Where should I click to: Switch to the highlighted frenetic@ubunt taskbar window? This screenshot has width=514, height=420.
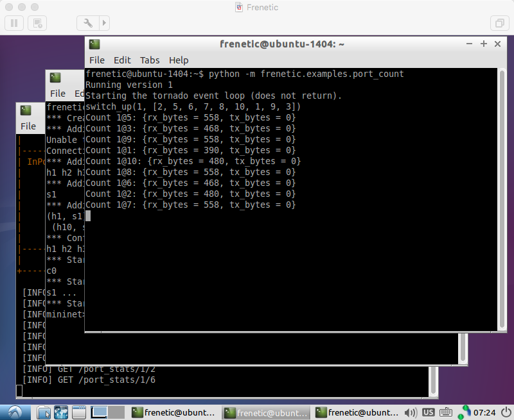click(266, 413)
